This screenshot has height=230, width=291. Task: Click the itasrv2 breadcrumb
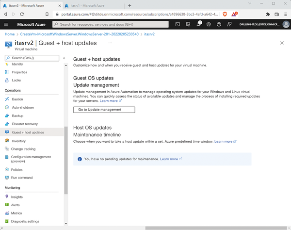click(x=149, y=34)
